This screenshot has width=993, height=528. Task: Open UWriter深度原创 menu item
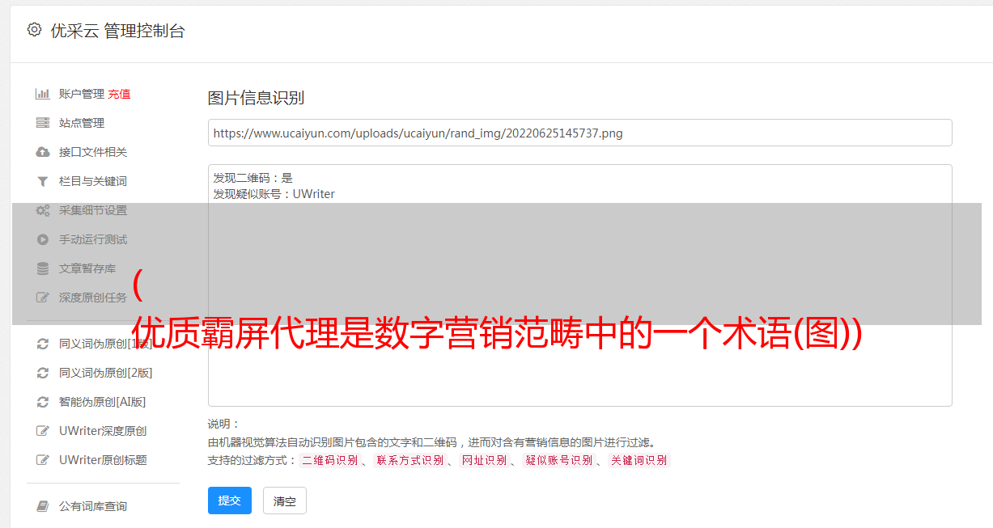click(103, 431)
